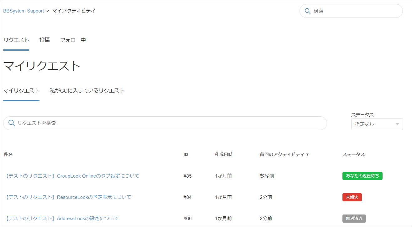Click the magnifier icon in the top search box
The height and width of the screenshot is (227, 412).
point(307,11)
